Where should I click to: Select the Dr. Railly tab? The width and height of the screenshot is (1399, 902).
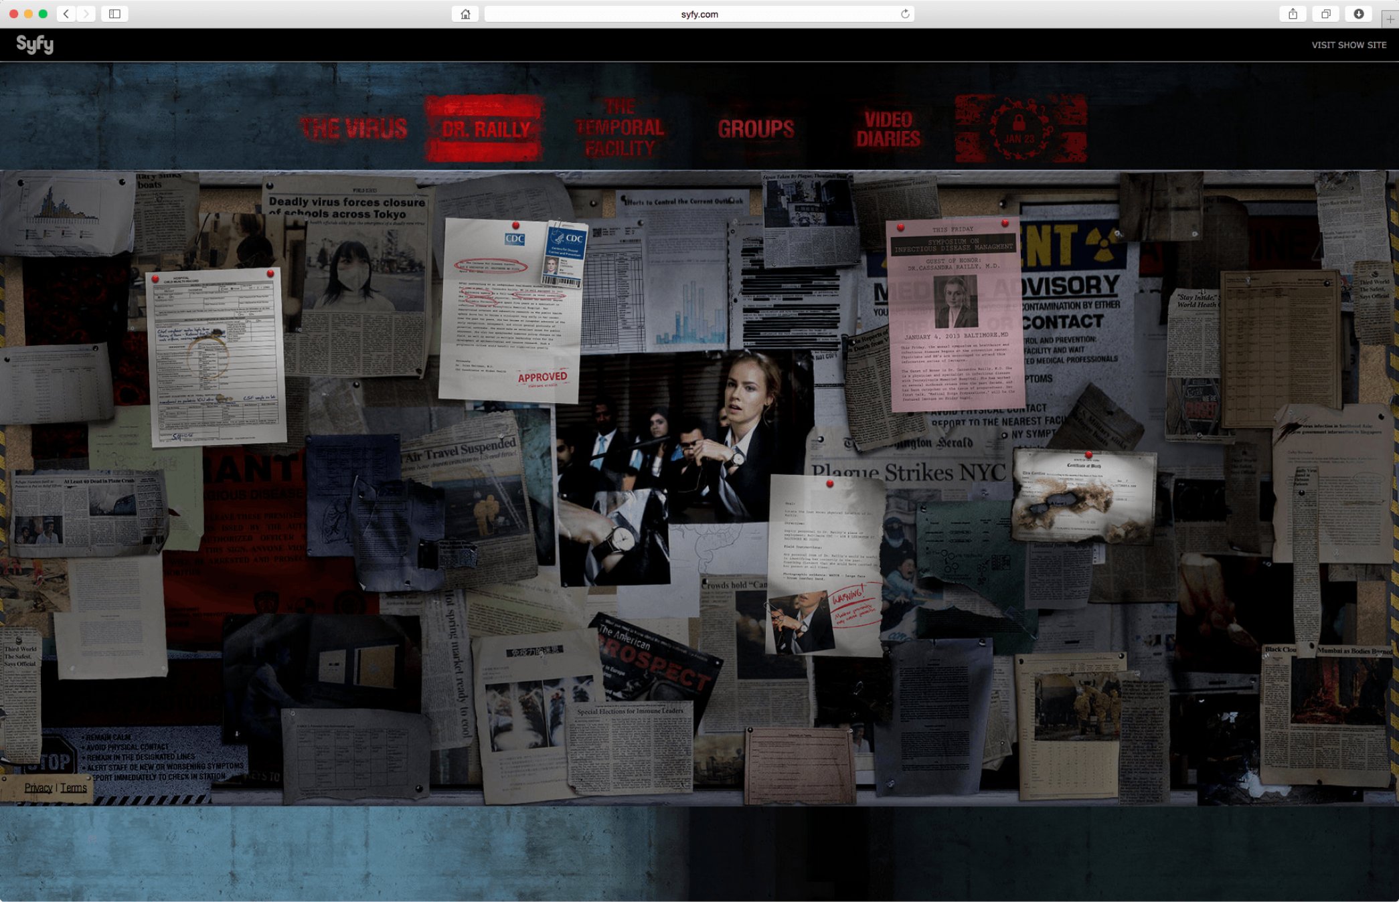click(485, 129)
